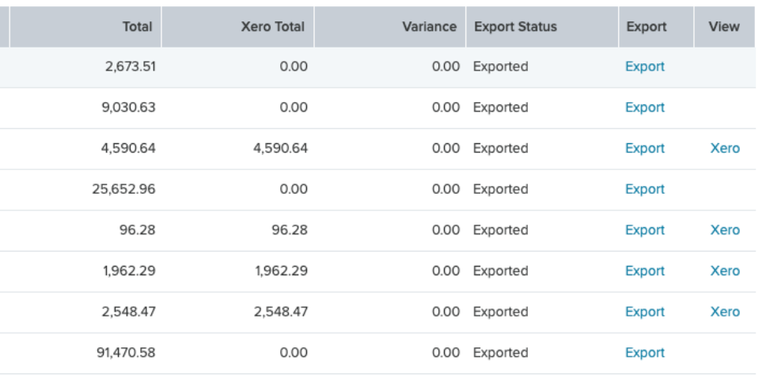This screenshot has width=766, height=375.
Task: Sort by the Xero Total column header
Action: click(237, 27)
